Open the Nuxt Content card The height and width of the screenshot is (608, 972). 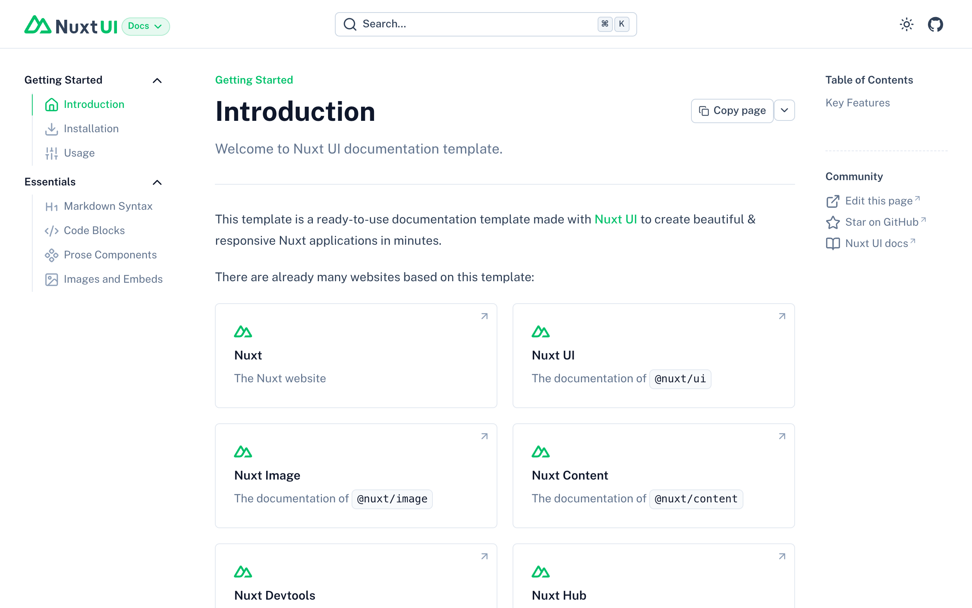[653, 475]
